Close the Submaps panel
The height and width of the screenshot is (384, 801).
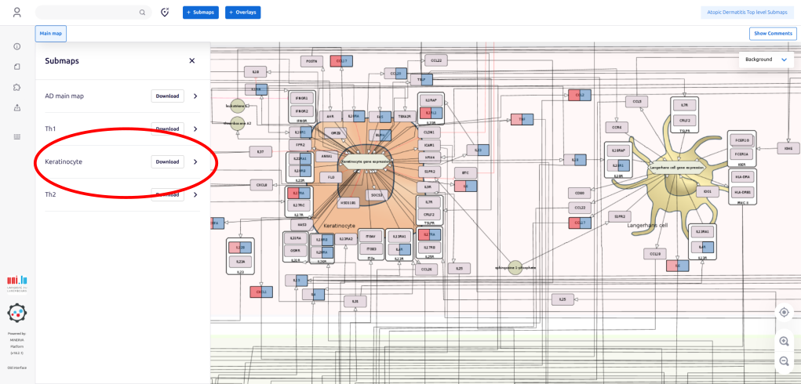coord(191,60)
